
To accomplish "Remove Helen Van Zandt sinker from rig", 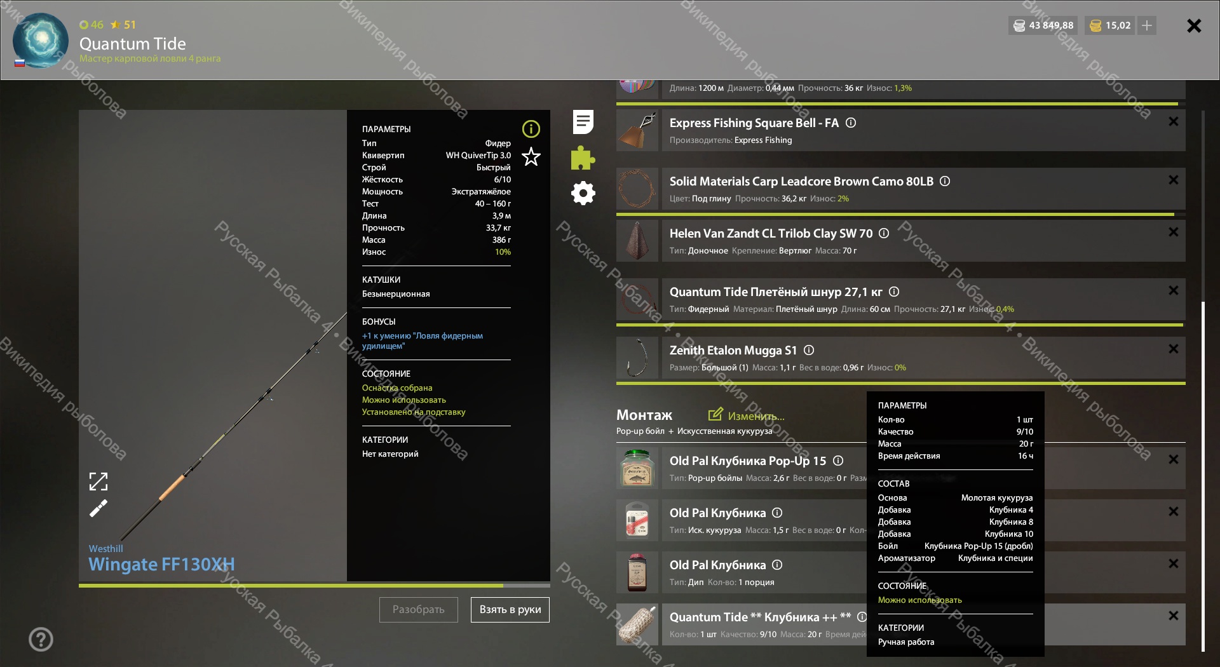I will point(1174,232).
